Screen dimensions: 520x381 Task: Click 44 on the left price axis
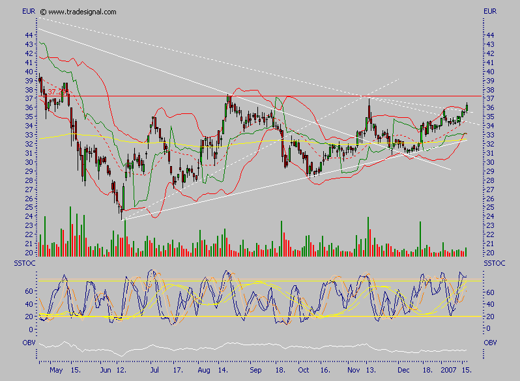29,35
